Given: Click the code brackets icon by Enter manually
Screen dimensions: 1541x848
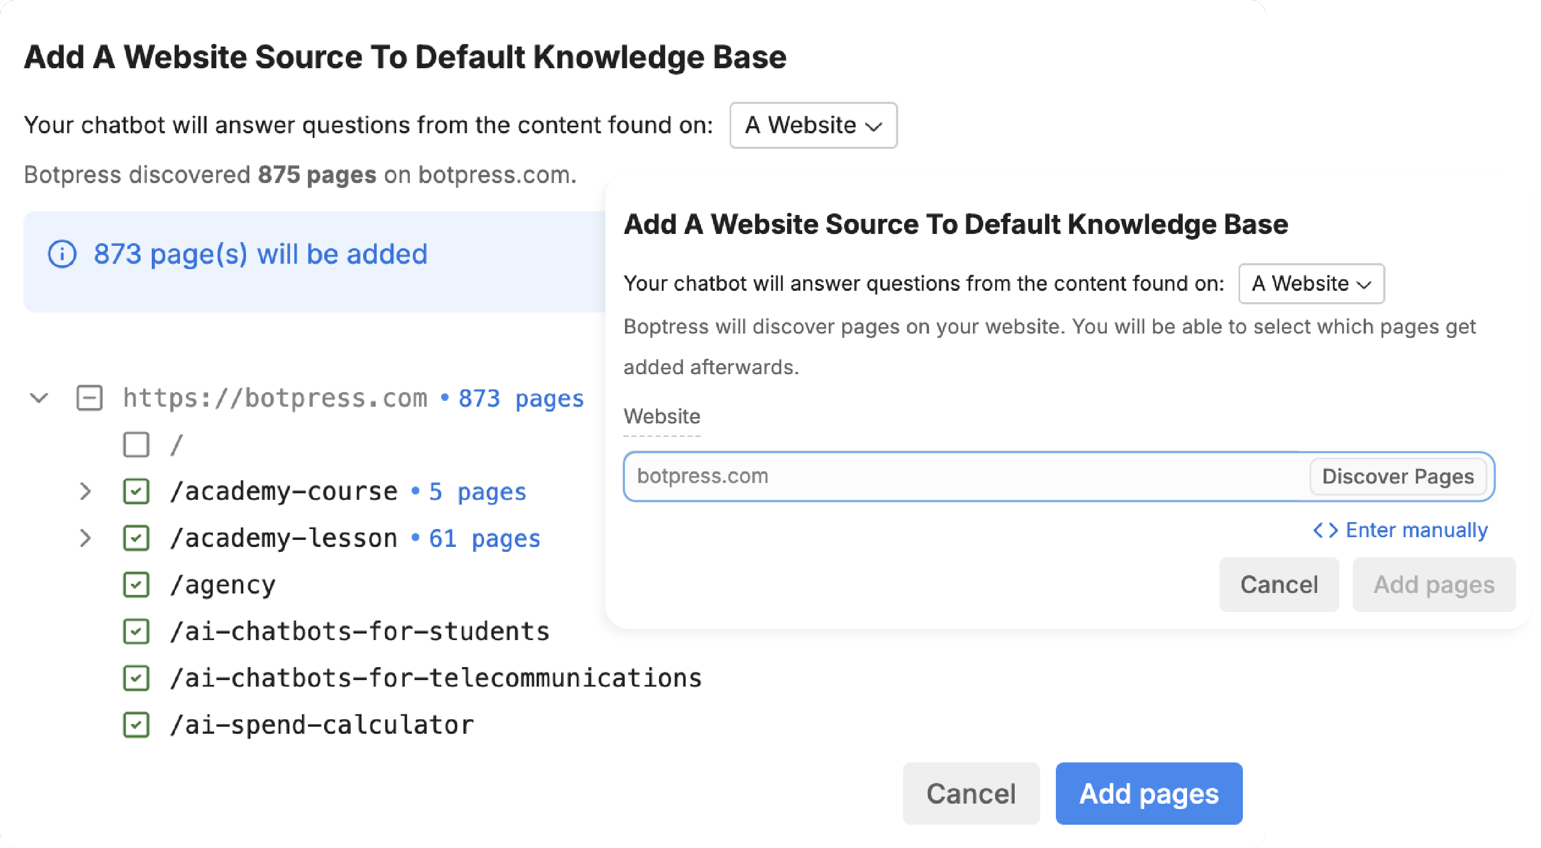Looking at the screenshot, I should [x=1325, y=530].
